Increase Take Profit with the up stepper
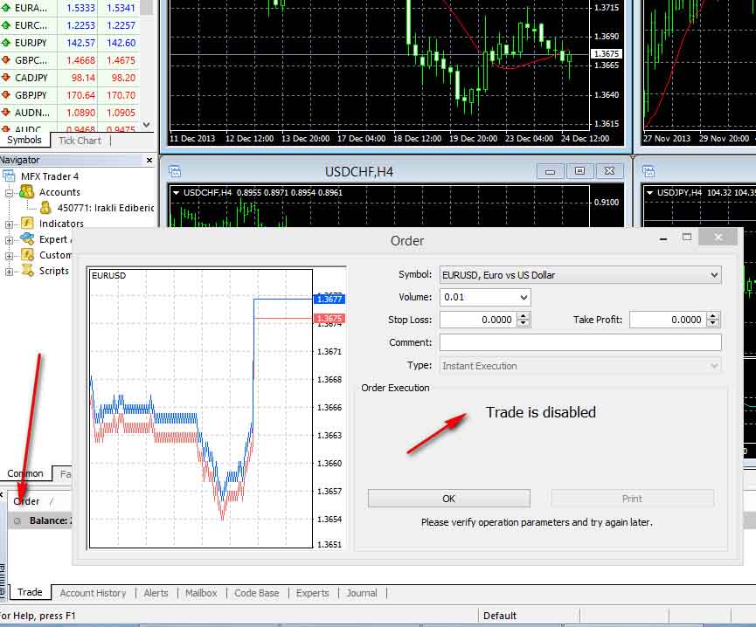This screenshot has height=627, width=756. pos(713,316)
